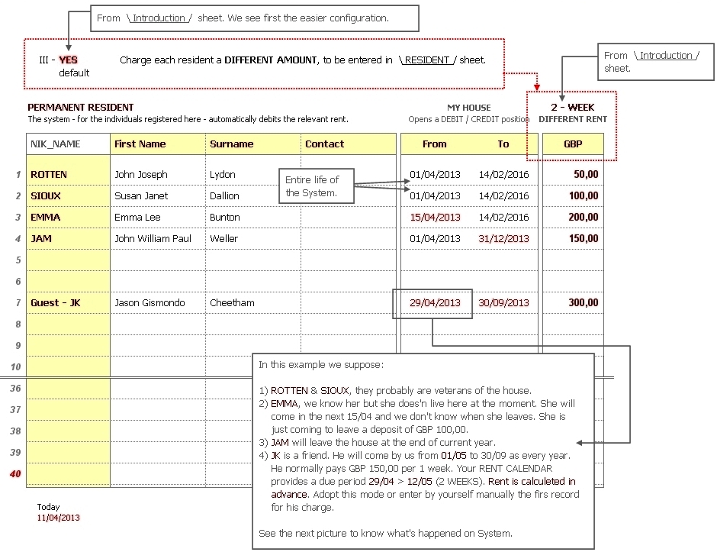Viewport: 717px width, 552px height.
Task: Click first name John William Paul
Action: (x=153, y=238)
